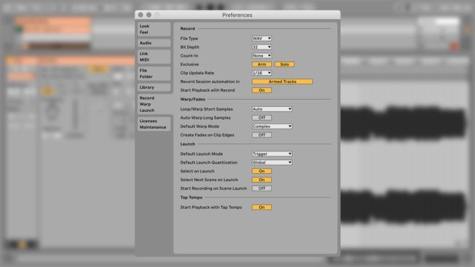Toggle Start Playback with Record
Image resolution: width=475 pixels, height=267 pixels.
point(262,90)
